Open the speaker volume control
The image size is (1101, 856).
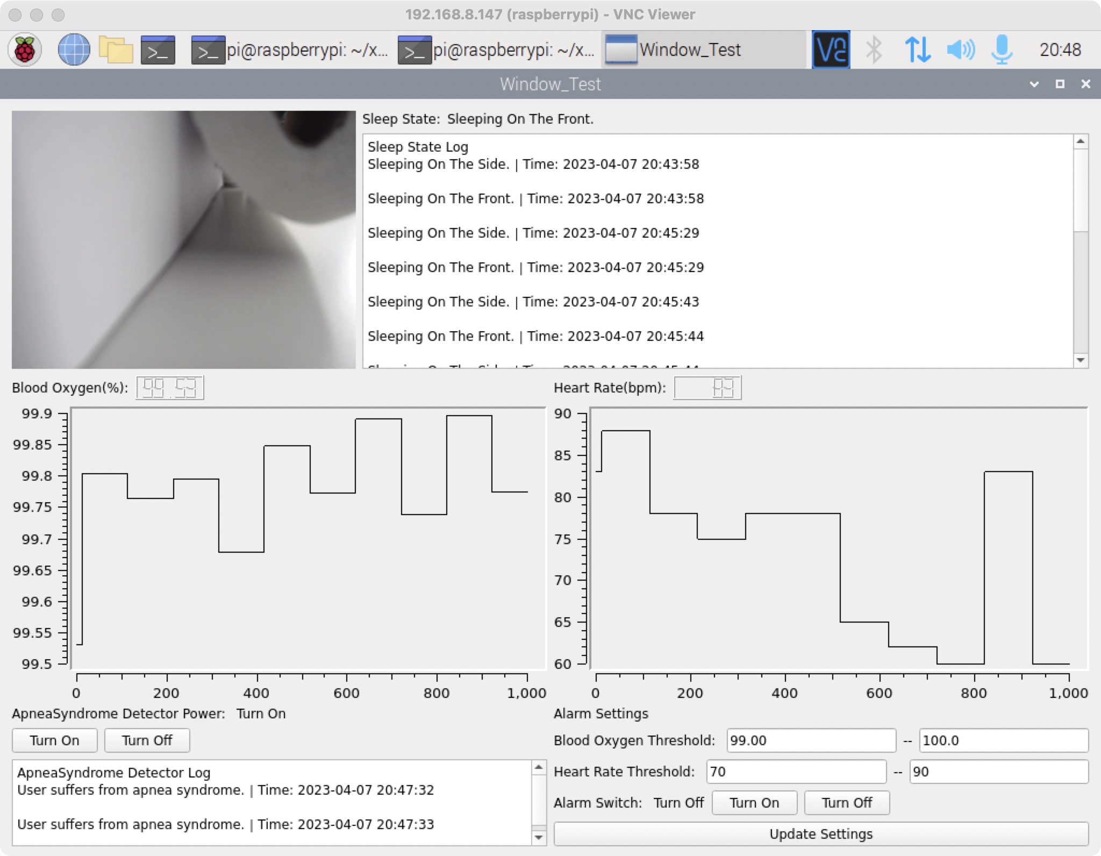click(x=960, y=50)
